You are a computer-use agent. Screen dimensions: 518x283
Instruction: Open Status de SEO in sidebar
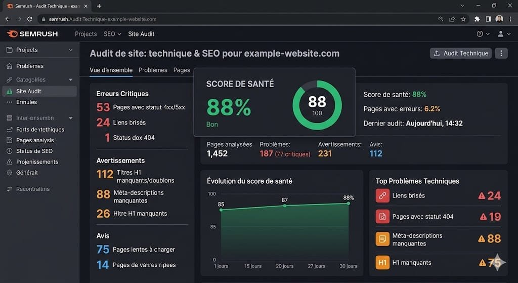34,151
